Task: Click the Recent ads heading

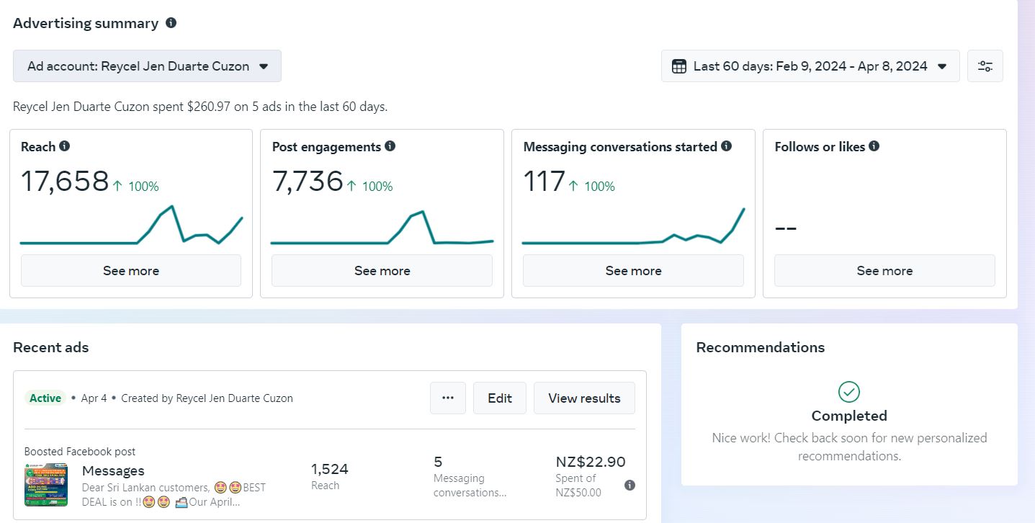Action: point(51,347)
